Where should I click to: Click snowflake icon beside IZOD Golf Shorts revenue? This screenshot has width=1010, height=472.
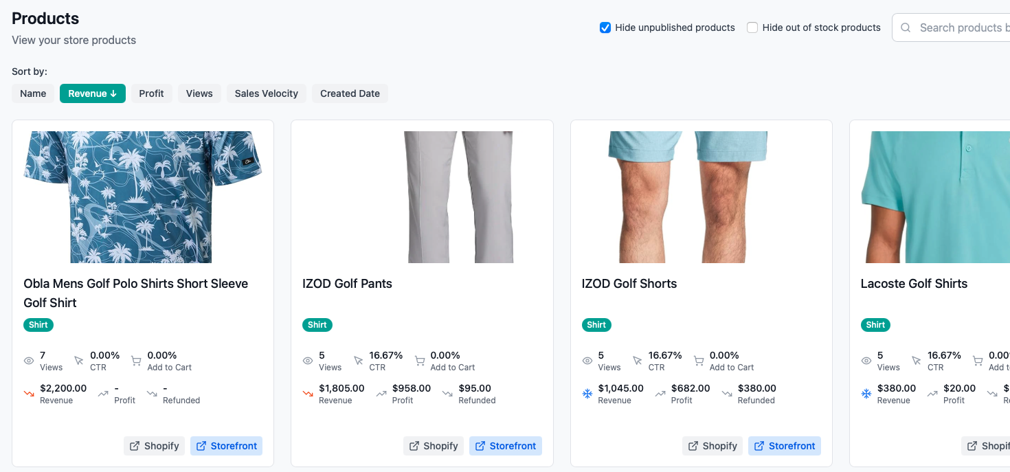click(x=587, y=393)
